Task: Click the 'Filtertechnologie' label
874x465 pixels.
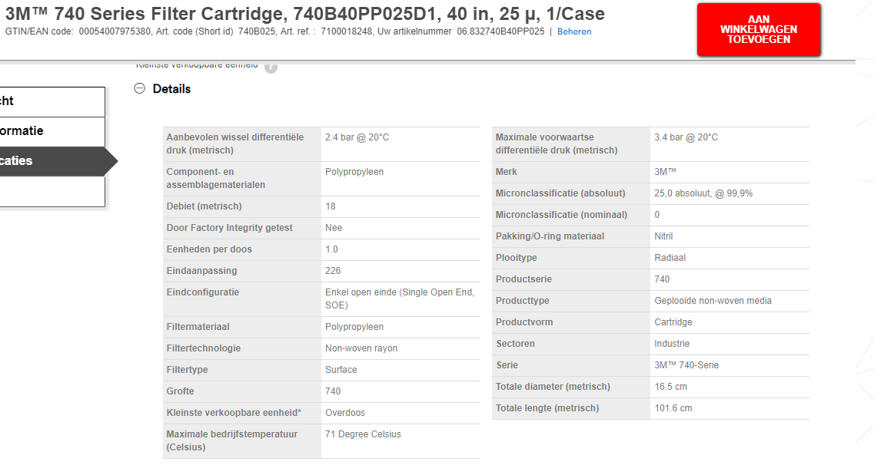Action: click(x=204, y=348)
